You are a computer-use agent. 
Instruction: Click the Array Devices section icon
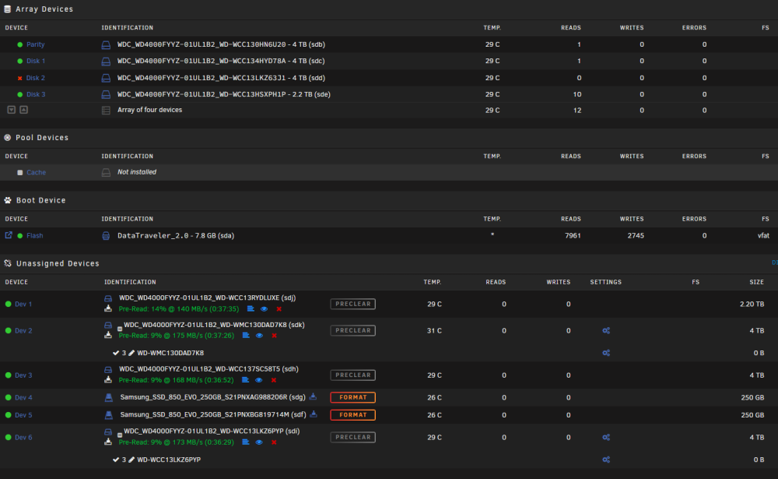click(8, 9)
